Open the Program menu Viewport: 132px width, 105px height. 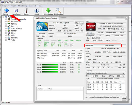[x=6, y=6]
